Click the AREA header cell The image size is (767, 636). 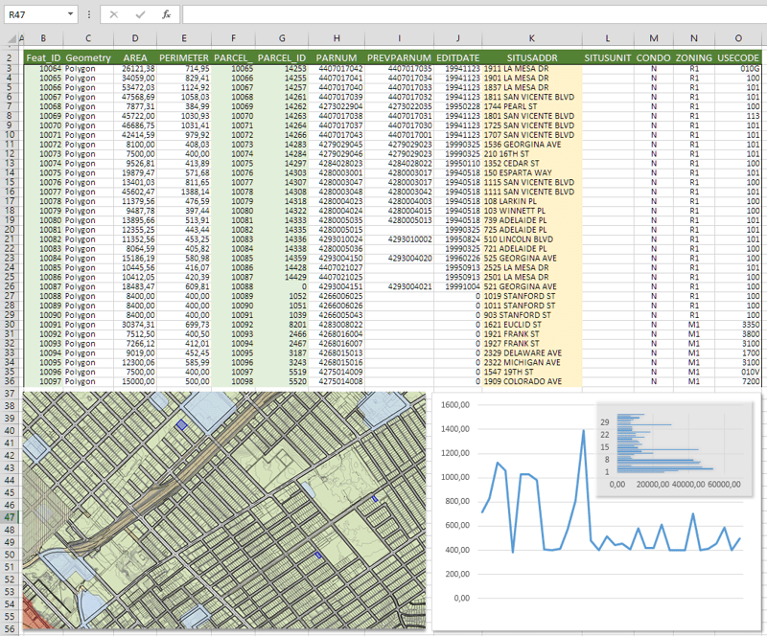(135, 58)
